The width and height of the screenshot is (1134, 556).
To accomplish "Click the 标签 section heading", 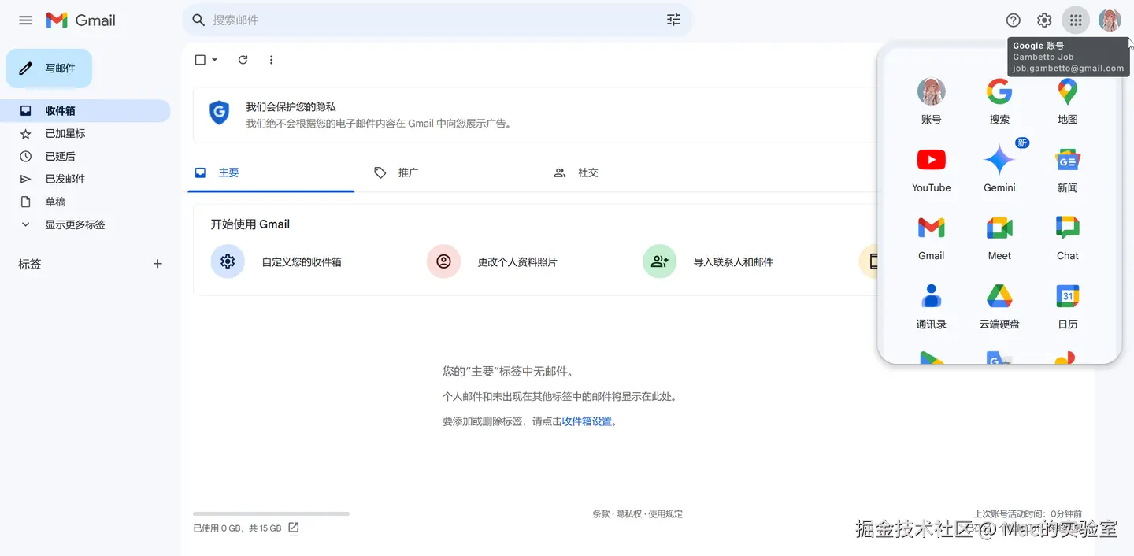I will [x=29, y=265].
